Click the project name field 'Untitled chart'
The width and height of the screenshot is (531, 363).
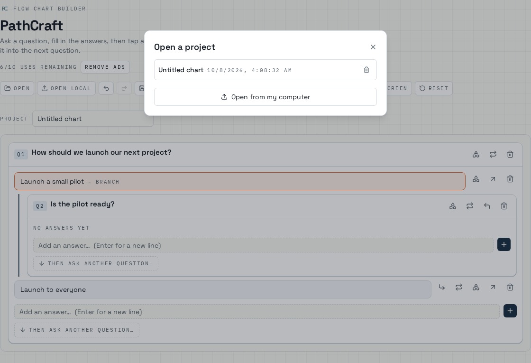coord(93,119)
